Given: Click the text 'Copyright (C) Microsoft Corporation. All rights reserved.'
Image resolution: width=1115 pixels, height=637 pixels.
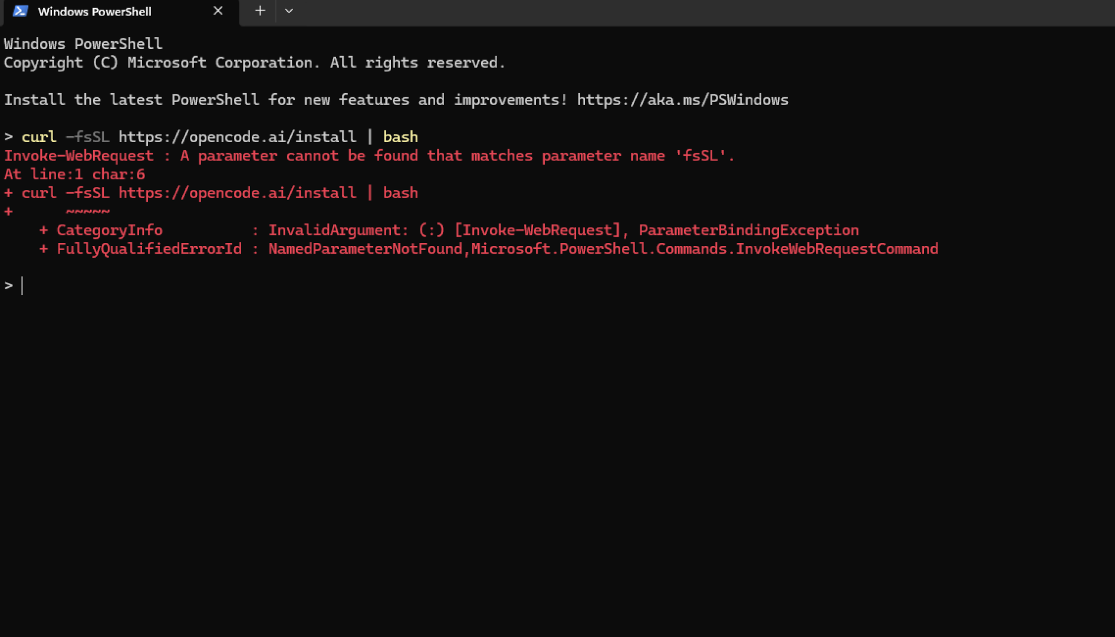Looking at the screenshot, I should click(x=255, y=63).
